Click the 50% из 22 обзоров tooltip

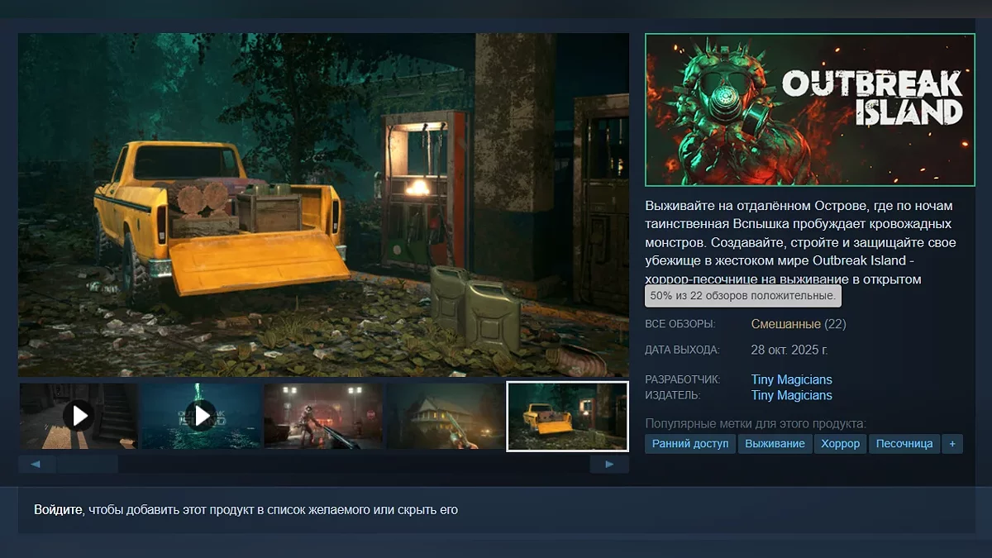(743, 295)
